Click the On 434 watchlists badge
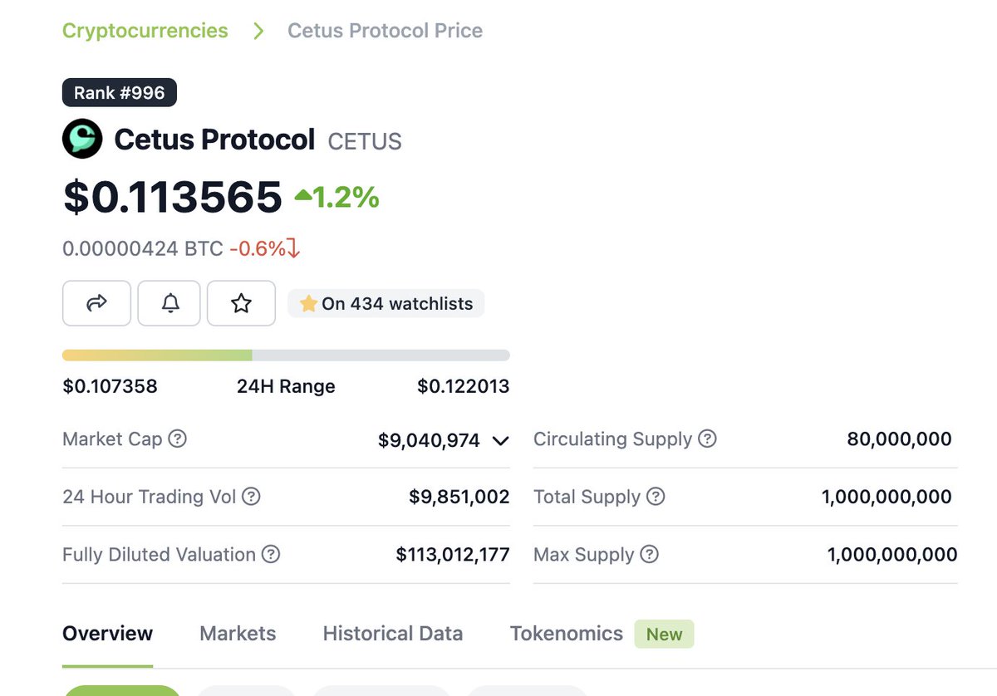The height and width of the screenshot is (696, 997). coord(386,304)
